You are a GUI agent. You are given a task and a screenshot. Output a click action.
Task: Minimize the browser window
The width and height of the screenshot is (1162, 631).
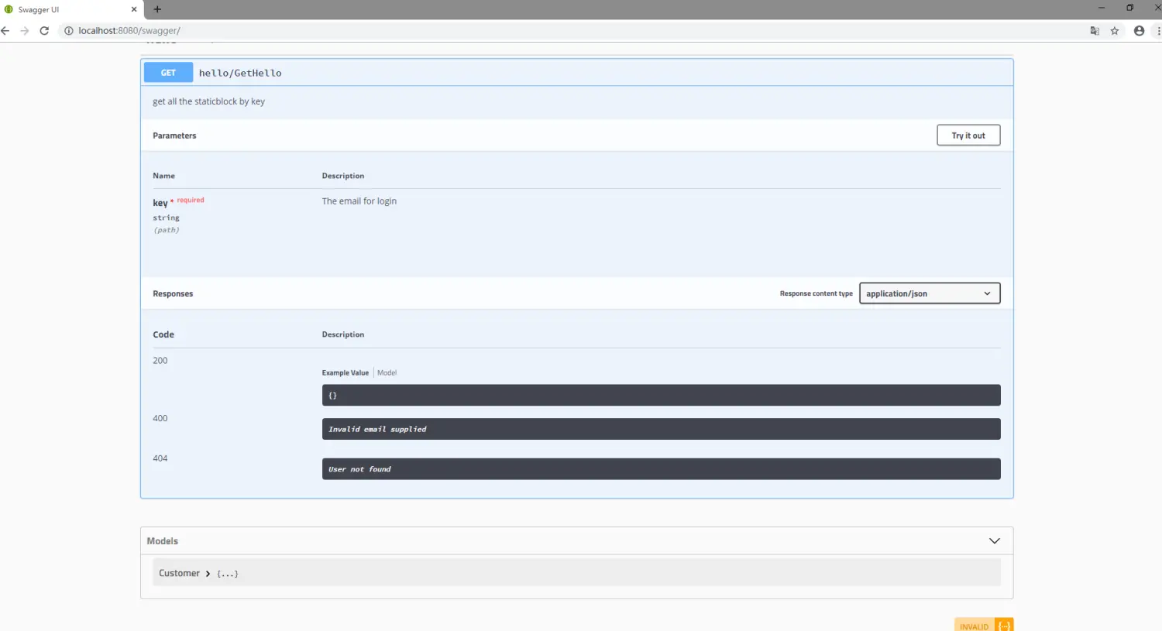(1101, 8)
